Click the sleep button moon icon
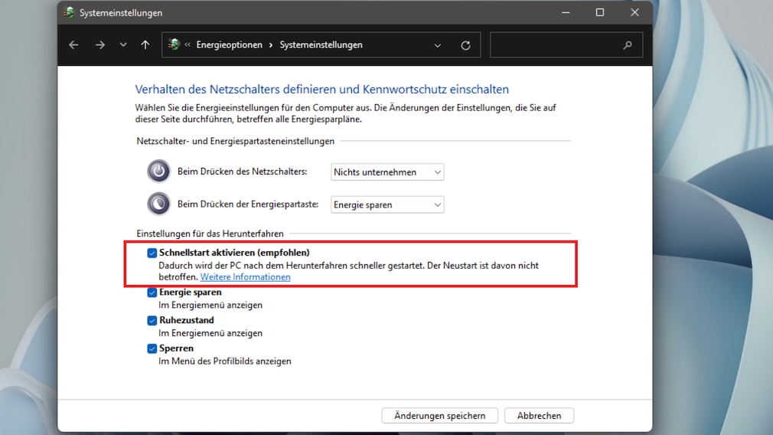The width and height of the screenshot is (773, 435). point(158,204)
